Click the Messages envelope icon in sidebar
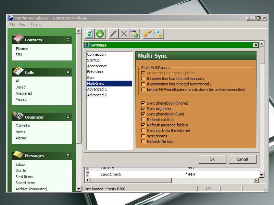The width and height of the screenshot is (274, 205). [18, 154]
